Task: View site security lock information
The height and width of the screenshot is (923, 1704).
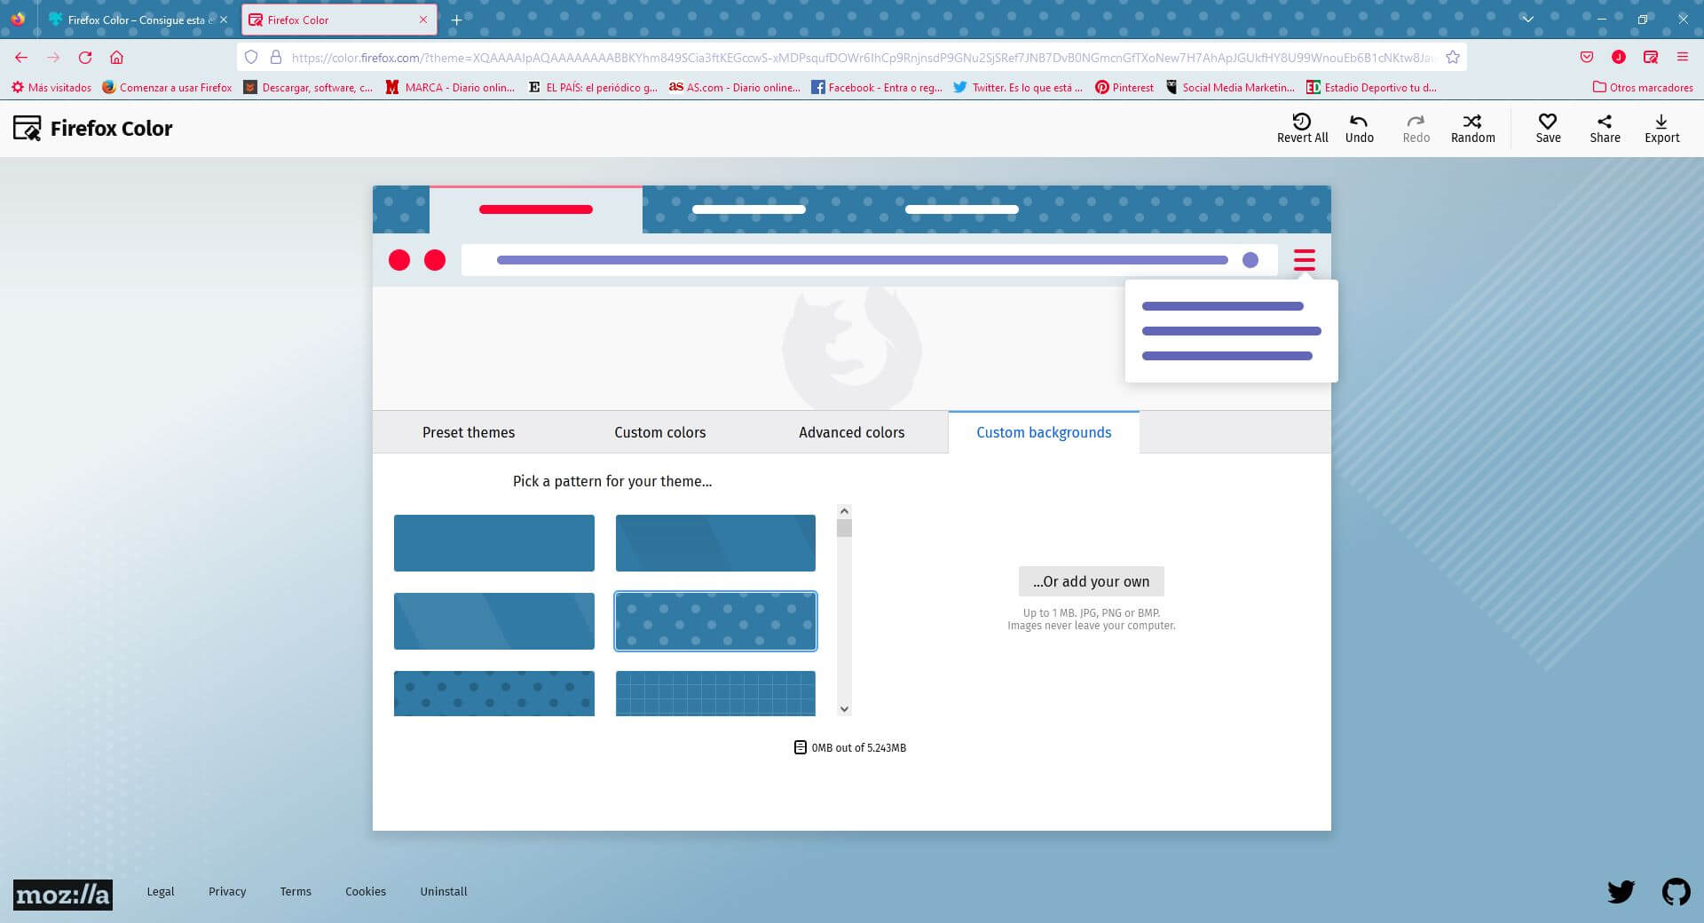Action: tap(276, 58)
